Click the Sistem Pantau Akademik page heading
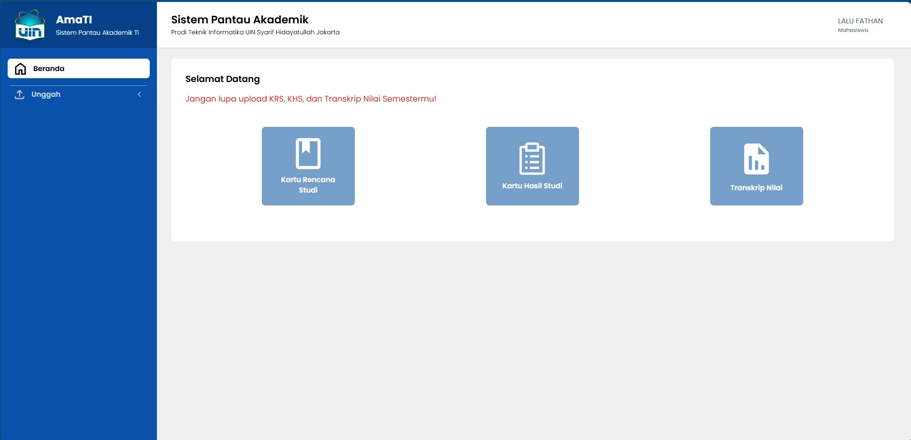The height and width of the screenshot is (440, 911). [240, 20]
